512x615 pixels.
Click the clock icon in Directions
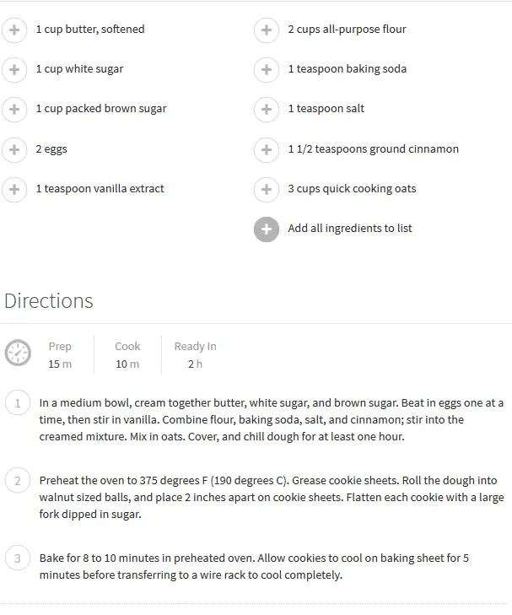18,353
